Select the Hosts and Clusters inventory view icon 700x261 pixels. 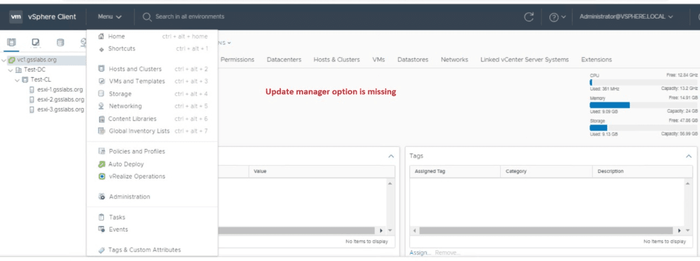click(11, 42)
